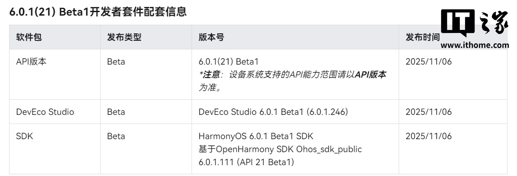Select the 发布类型 column header
The image size is (517, 176).
click(124, 37)
